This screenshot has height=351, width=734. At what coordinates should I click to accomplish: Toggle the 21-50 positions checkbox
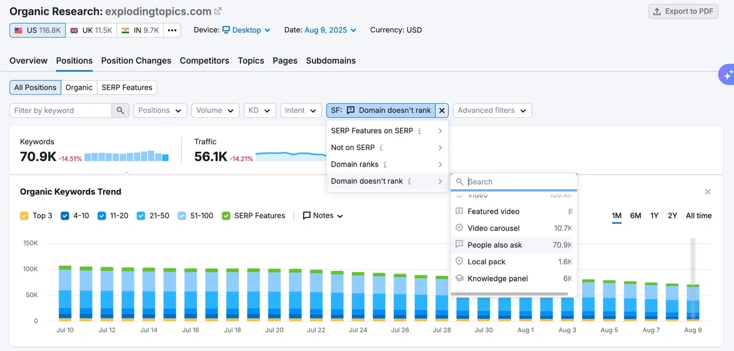click(x=141, y=215)
